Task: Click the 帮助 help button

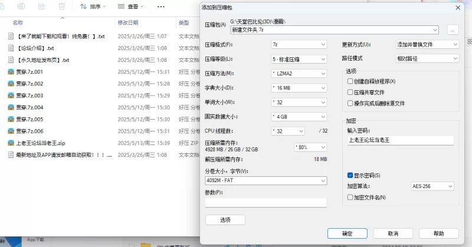Action: point(438,233)
